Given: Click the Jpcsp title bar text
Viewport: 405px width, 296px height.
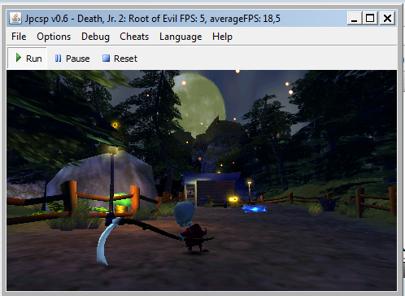Looking at the screenshot, I should tap(153, 19).
